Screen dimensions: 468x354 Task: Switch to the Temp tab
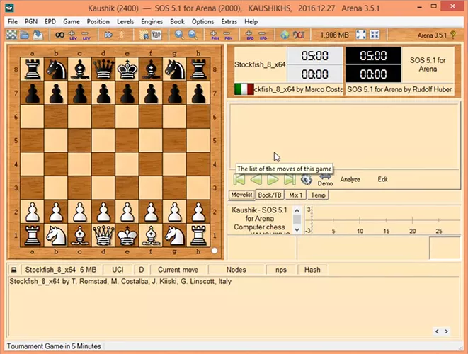point(318,195)
